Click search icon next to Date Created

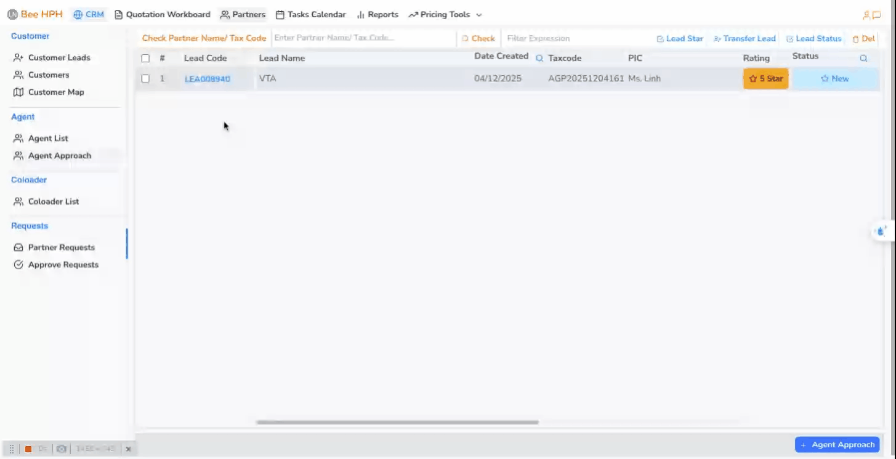pos(539,58)
